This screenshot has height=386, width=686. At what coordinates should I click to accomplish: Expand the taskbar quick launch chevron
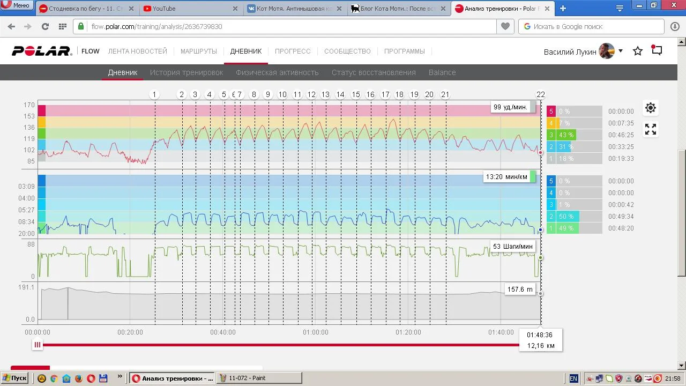click(x=120, y=377)
